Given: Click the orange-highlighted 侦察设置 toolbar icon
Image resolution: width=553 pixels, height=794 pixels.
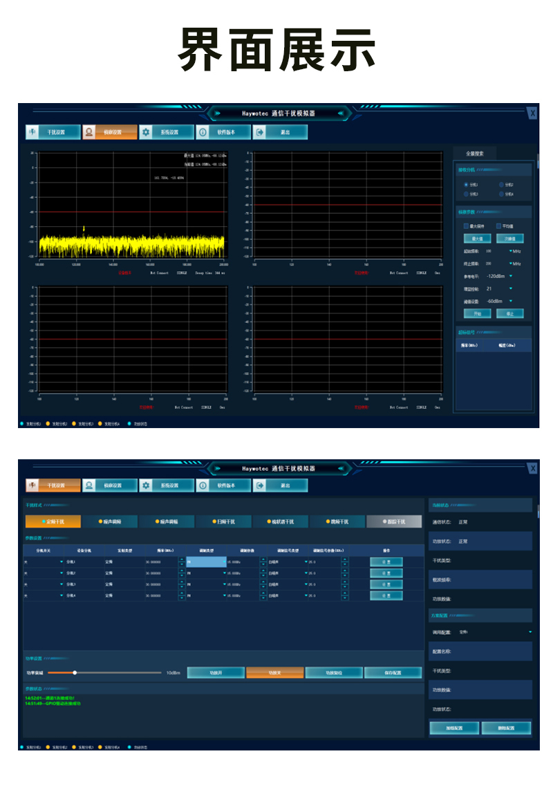Looking at the screenshot, I should [90, 132].
